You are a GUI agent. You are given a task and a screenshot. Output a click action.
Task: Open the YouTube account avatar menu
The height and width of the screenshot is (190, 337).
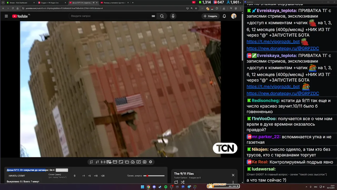point(234,16)
